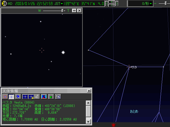Click the ベスタ label on the star chart
This screenshot has height=127, width=170.
pos(134,67)
